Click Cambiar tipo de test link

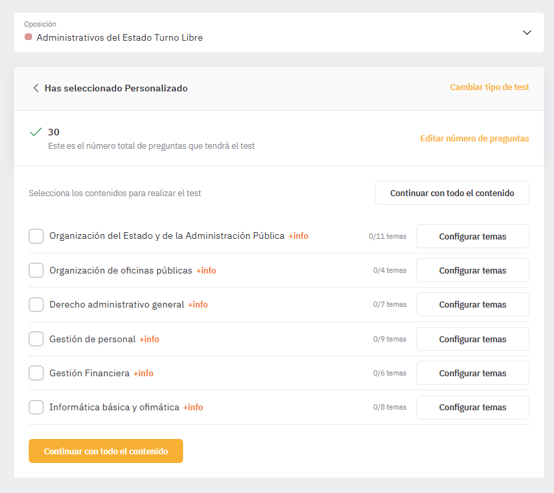pos(489,87)
